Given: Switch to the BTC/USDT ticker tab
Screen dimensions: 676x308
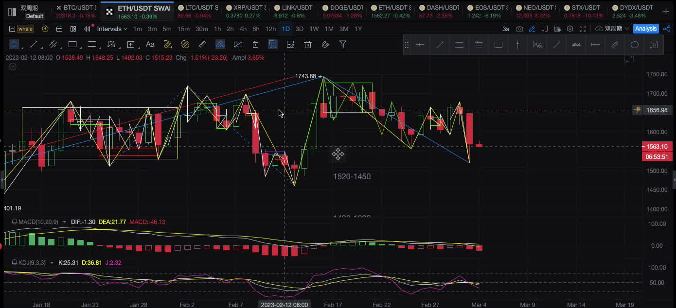Looking at the screenshot, I should click(x=75, y=8).
